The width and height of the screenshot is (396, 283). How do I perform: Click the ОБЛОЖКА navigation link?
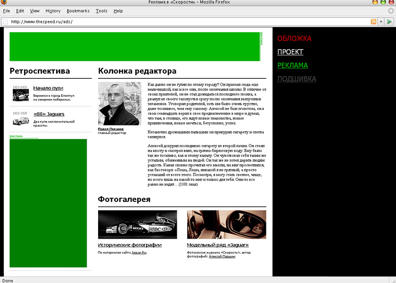294,39
